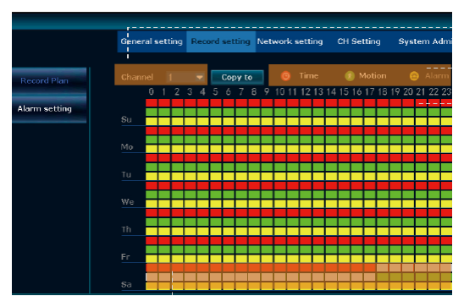Toggle Monday red Time cell at hour 12
This screenshot has height=307, width=464.
coord(306,130)
